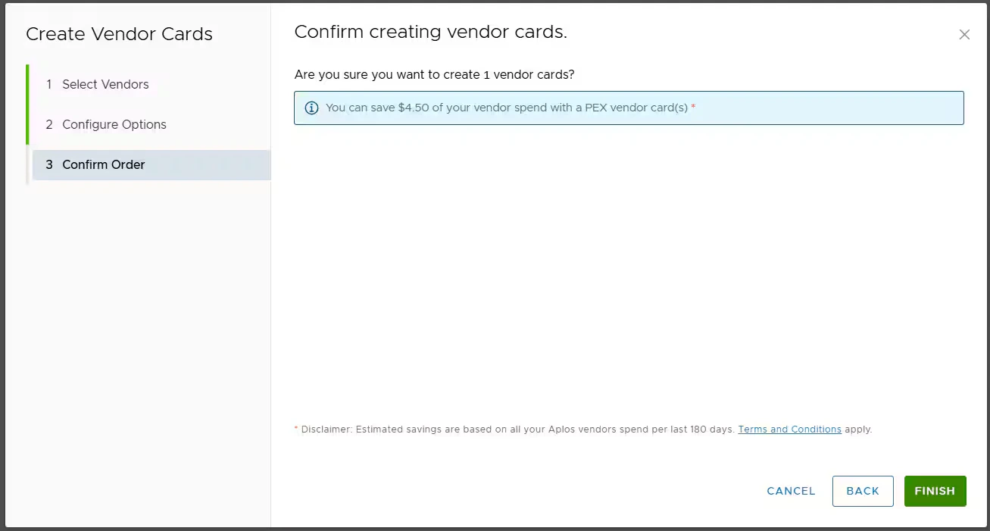The image size is (990, 531).
Task: Select the Configure Options step
Action: [115, 124]
